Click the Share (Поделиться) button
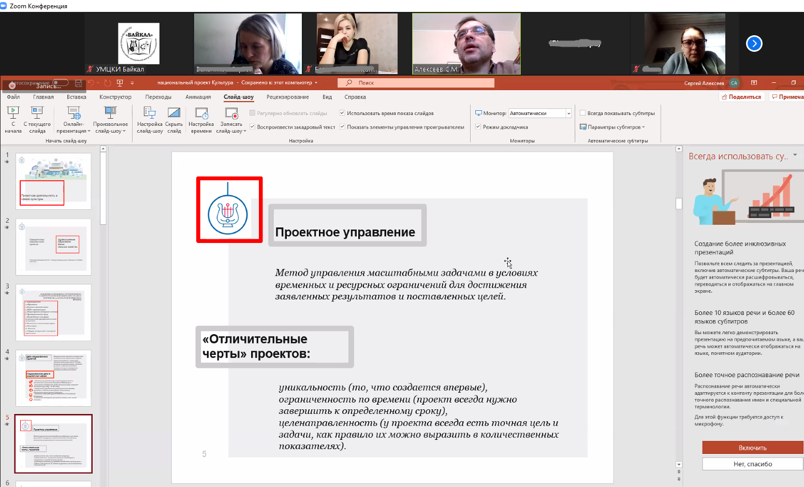Viewport: 804px width, 487px height. tap(741, 97)
